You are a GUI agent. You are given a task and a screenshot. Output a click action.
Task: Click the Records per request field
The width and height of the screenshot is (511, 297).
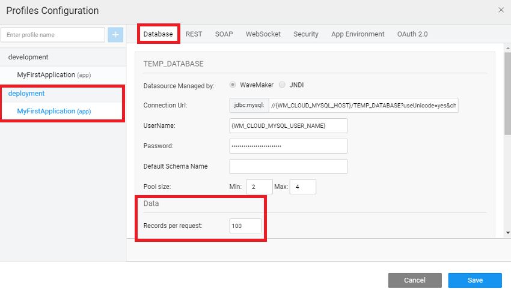tap(245, 226)
